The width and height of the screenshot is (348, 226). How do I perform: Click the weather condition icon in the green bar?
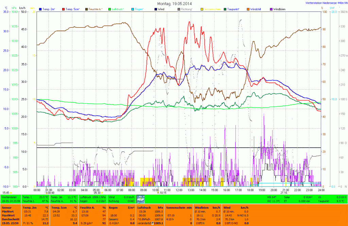point(140,199)
